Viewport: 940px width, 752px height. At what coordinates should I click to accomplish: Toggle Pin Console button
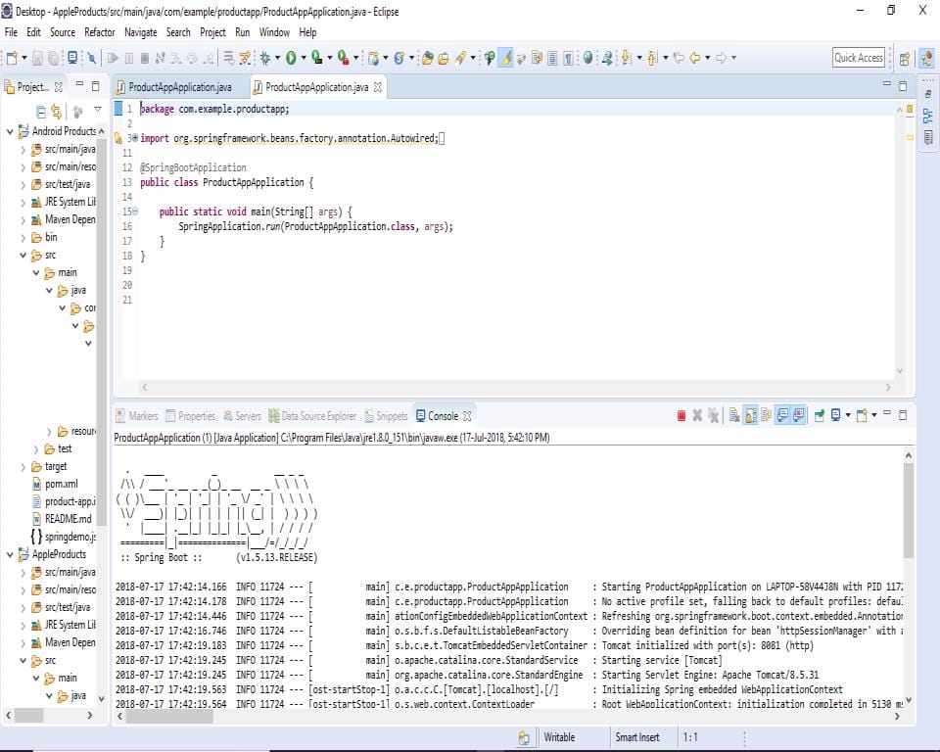click(820, 416)
